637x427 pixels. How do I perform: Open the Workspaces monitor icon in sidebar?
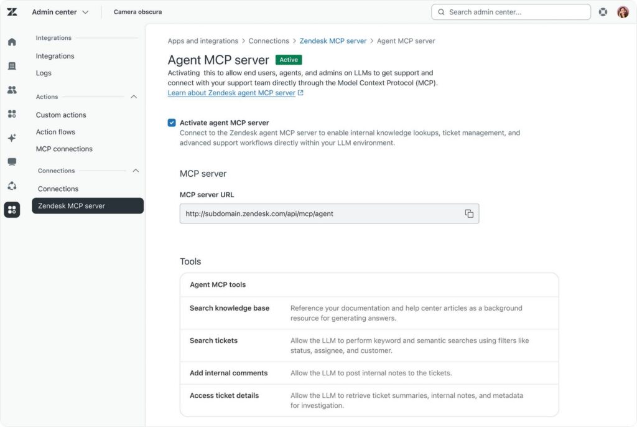[12, 162]
